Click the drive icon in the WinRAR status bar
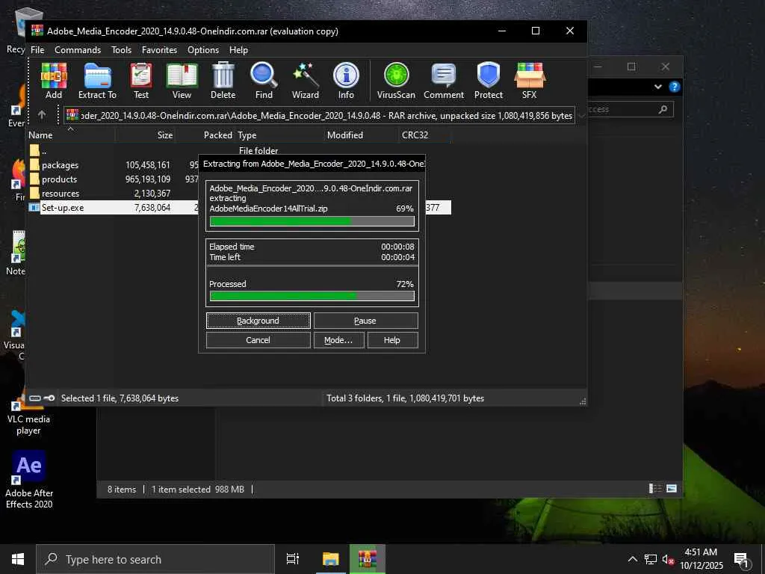The height and width of the screenshot is (574, 765). [x=34, y=398]
